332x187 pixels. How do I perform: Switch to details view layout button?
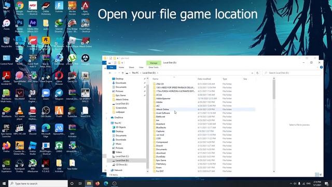tap(317, 175)
